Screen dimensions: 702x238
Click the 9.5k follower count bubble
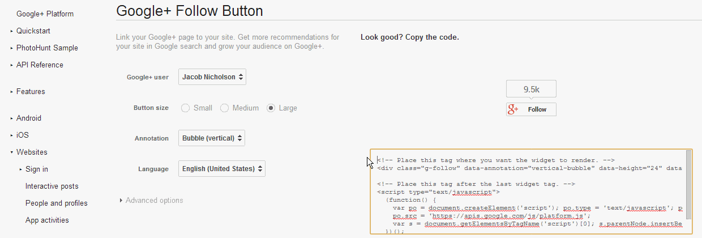(531, 90)
